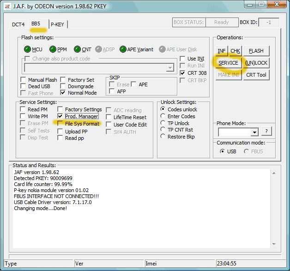Enable Manual Flash checkbox

coord(23,80)
